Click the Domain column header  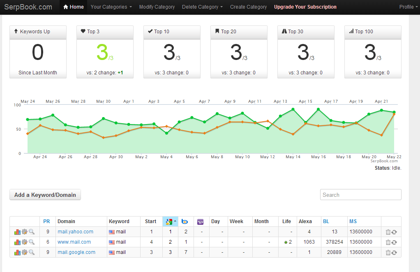pos(66,221)
